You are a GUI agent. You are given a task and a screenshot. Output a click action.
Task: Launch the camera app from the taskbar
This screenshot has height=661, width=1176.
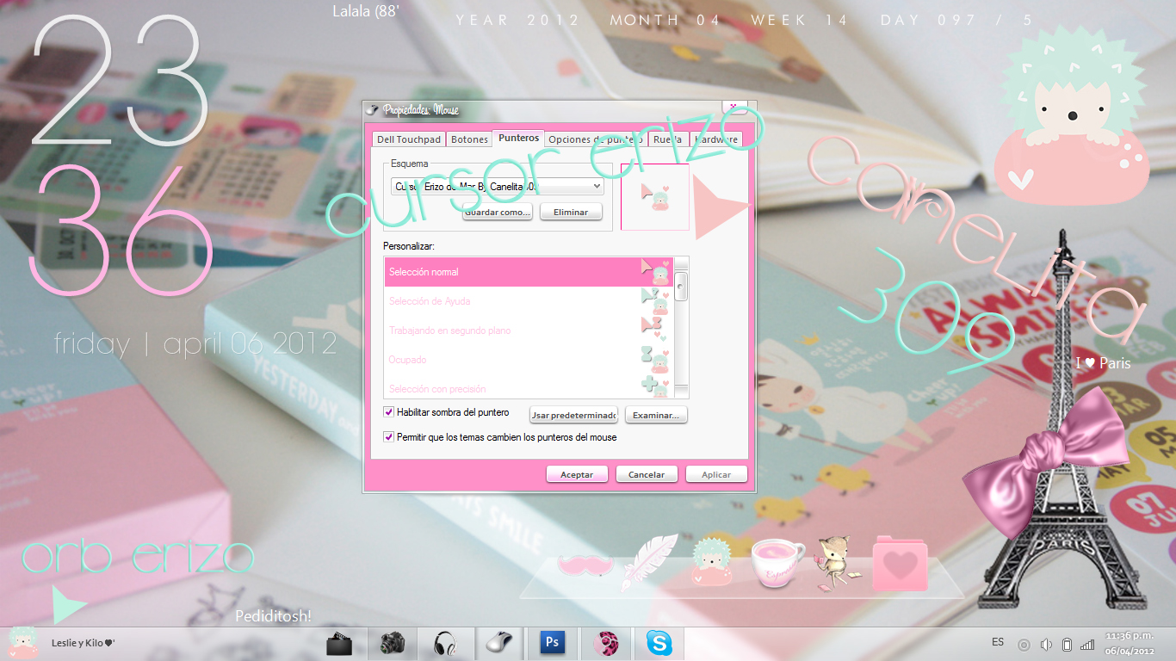[392, 644]
